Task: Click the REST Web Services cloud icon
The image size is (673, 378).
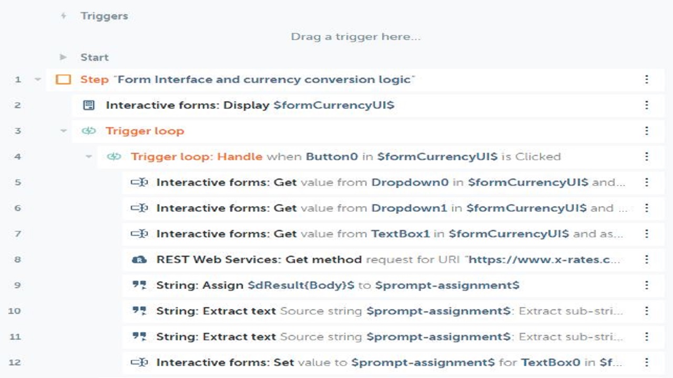Action: point(139,260)
